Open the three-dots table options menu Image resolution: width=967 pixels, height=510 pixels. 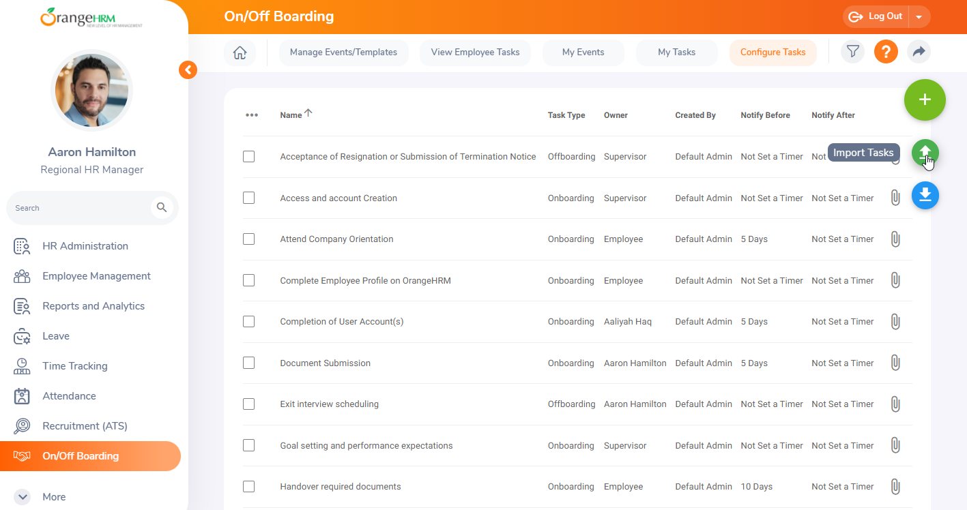pos(252,115)
